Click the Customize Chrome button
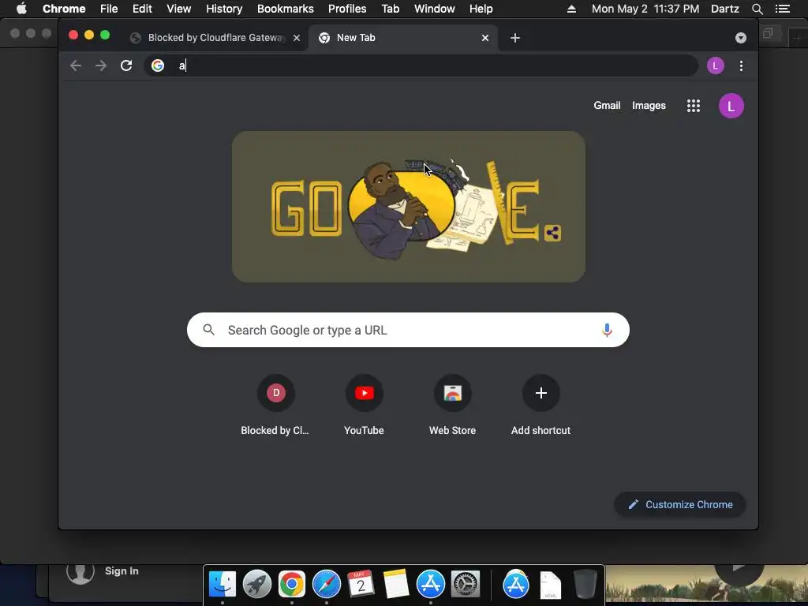Screen dimensions: 808x606 (680, 504)
